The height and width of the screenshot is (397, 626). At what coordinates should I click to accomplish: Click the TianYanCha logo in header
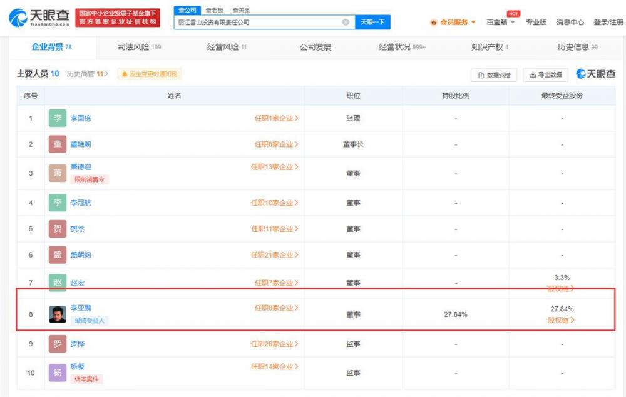pyautogui.click(x=39, y=18)
